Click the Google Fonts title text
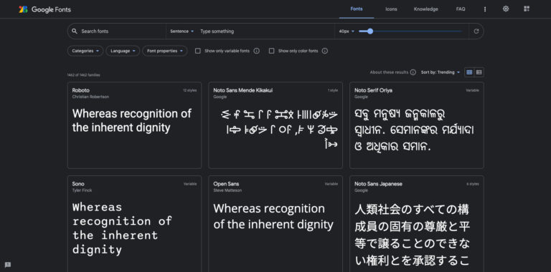The height and width of the screenshot is (272, 551). pyautogui.click(x=52, y=9)
